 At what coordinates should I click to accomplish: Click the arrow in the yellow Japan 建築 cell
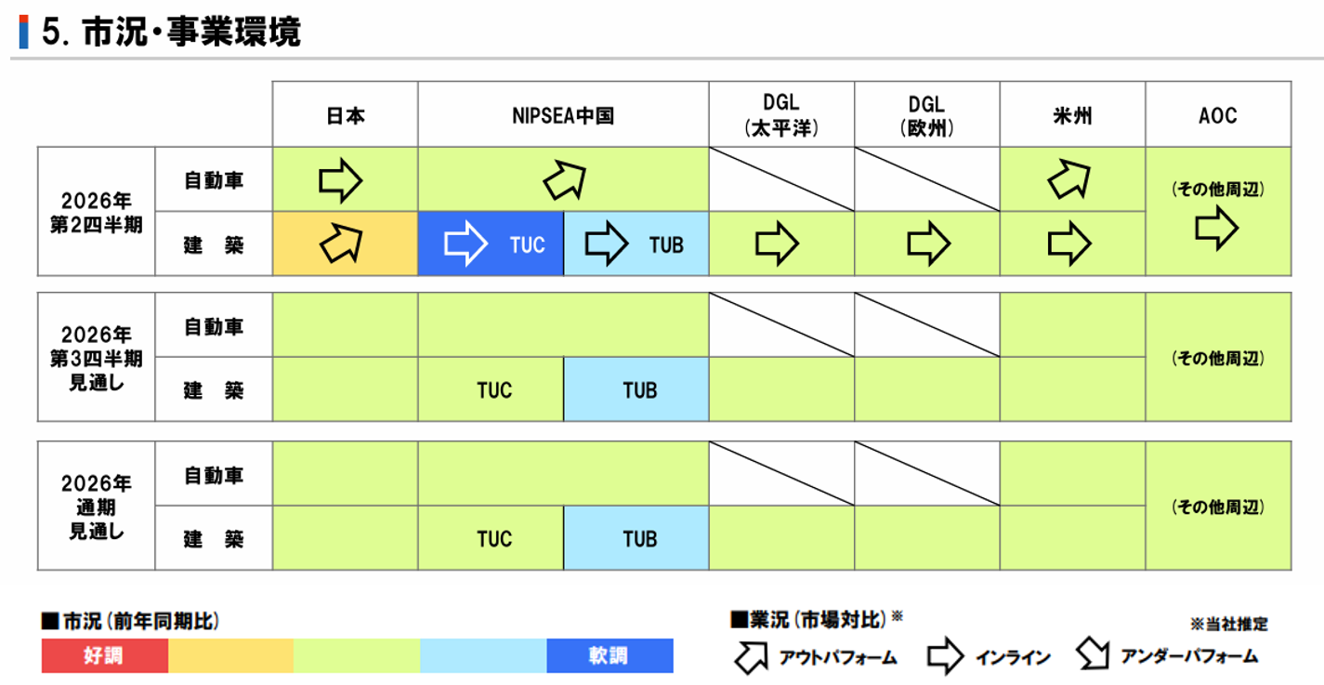pos(340,244)
